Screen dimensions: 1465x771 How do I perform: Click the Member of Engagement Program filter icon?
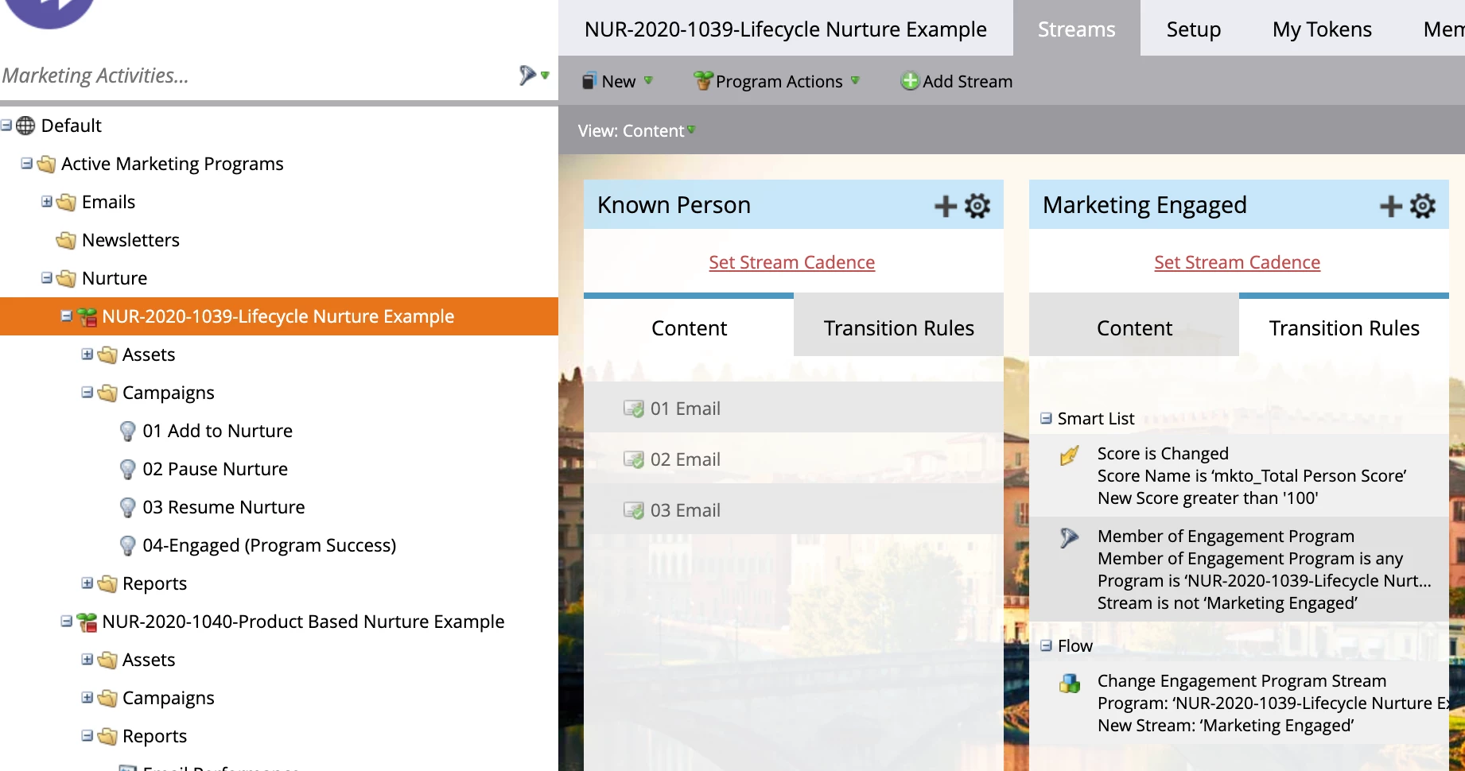point(1070,537)
